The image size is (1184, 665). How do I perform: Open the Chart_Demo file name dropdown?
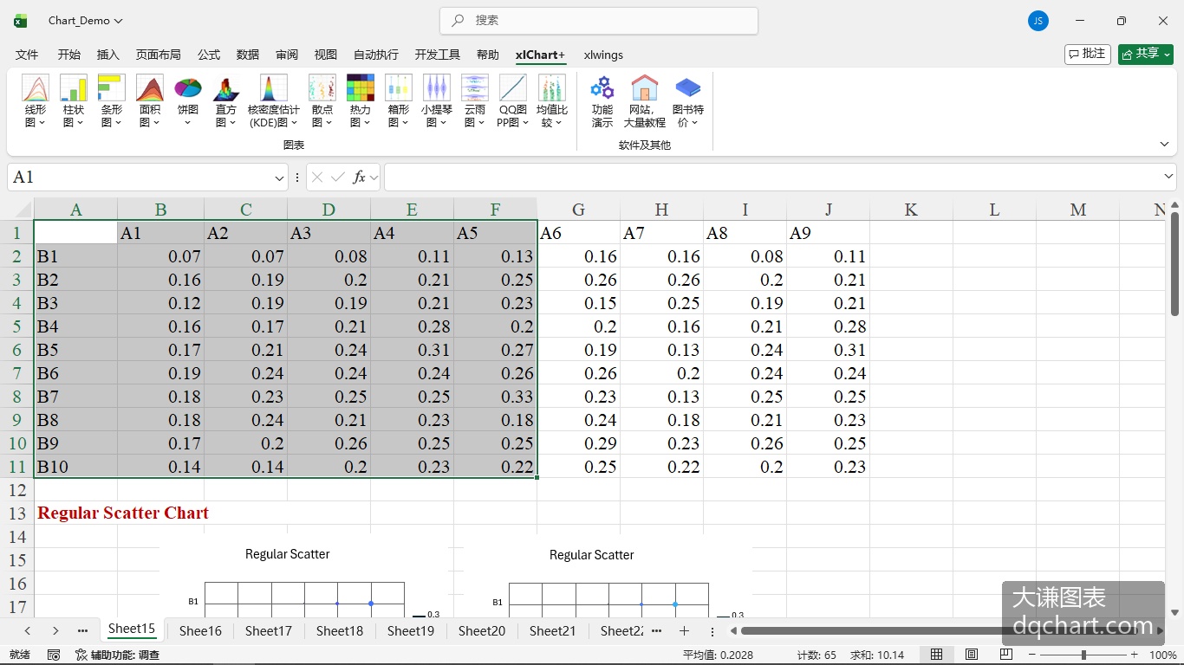(85, 21)
